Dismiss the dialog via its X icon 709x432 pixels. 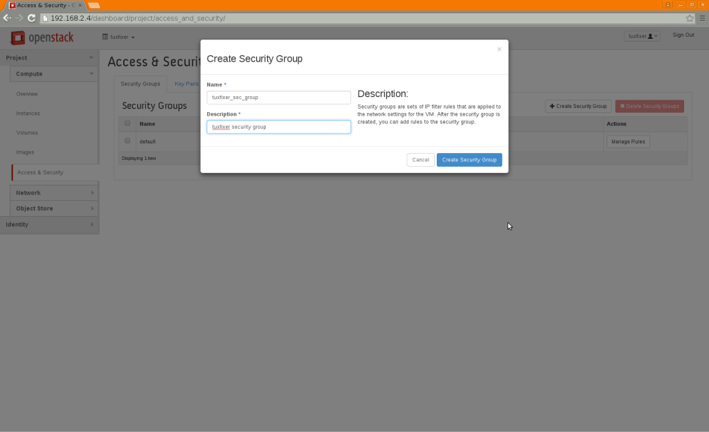pyautogui.click(x=499, y=49)
